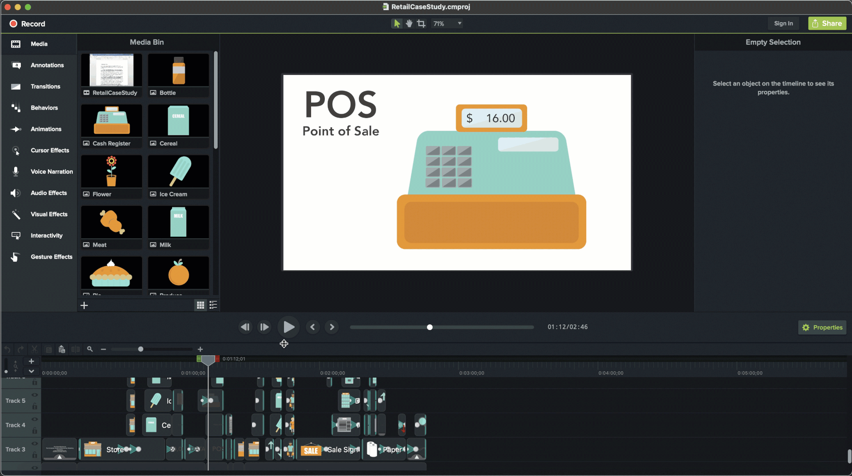Toggle visibility eye for Track 4
The image size is (852, 476).
pos(35,419)
